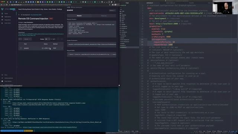Go to the previous page of paths
238x134 pixels.
click(58, 39)
